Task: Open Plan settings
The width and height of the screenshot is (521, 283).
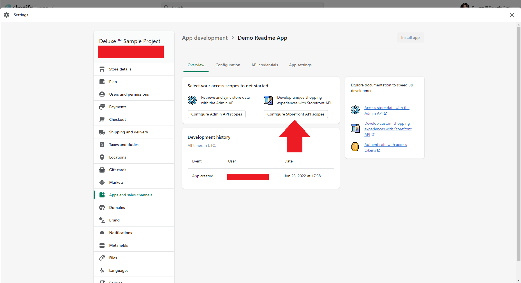Action: click(x=134, y=82)
